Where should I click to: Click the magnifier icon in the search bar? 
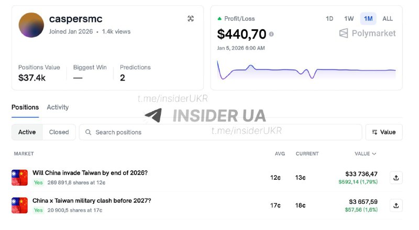(89, 132)
